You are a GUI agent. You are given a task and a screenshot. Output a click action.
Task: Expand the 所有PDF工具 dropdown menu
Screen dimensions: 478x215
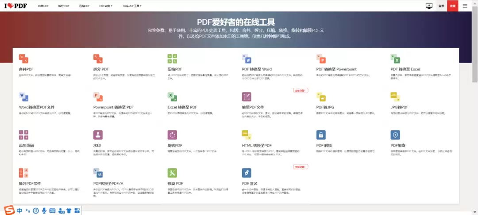pos(132,6)
